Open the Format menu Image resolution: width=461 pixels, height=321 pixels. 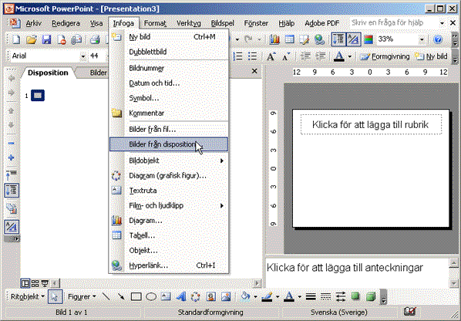(155, 23)
